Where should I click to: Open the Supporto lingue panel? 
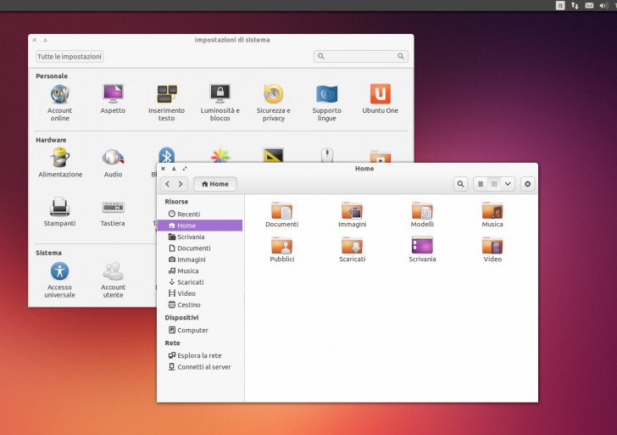pyautogui.click(x=326, y=96)
